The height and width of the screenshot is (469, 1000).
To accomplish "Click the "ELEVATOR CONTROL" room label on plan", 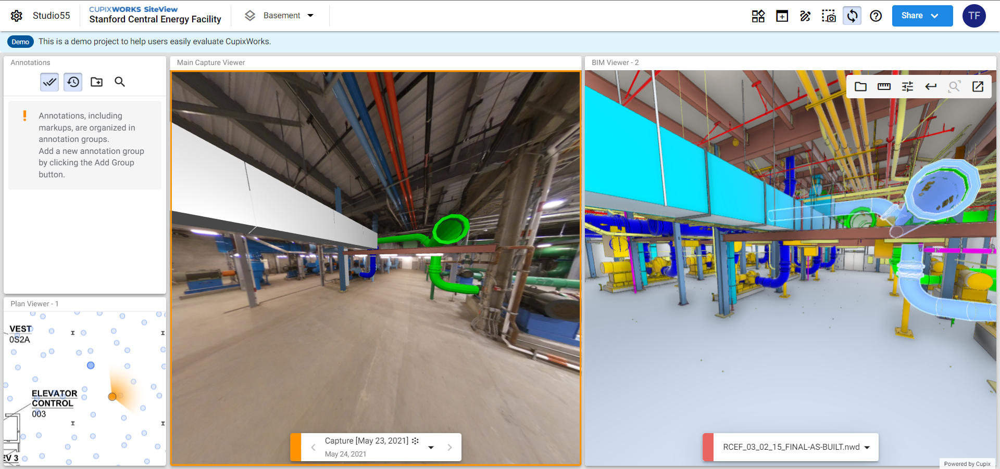I will tap(54, 398).
